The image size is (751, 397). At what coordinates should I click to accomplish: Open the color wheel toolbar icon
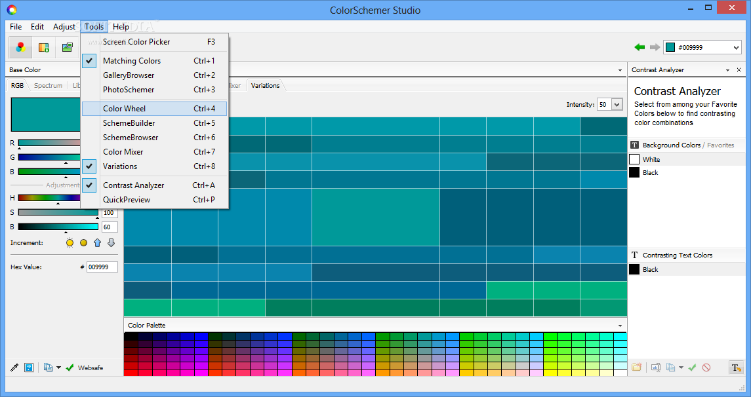pos(20,47)
